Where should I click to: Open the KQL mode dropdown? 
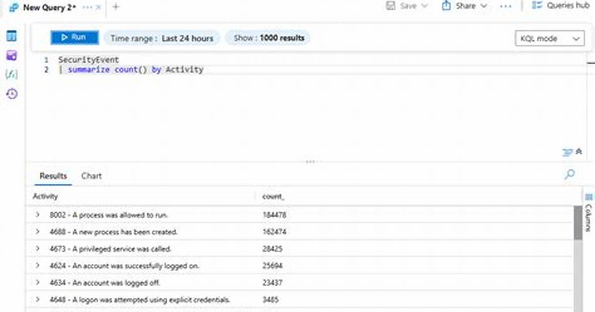pyautogui.click(x=549, y=38)
